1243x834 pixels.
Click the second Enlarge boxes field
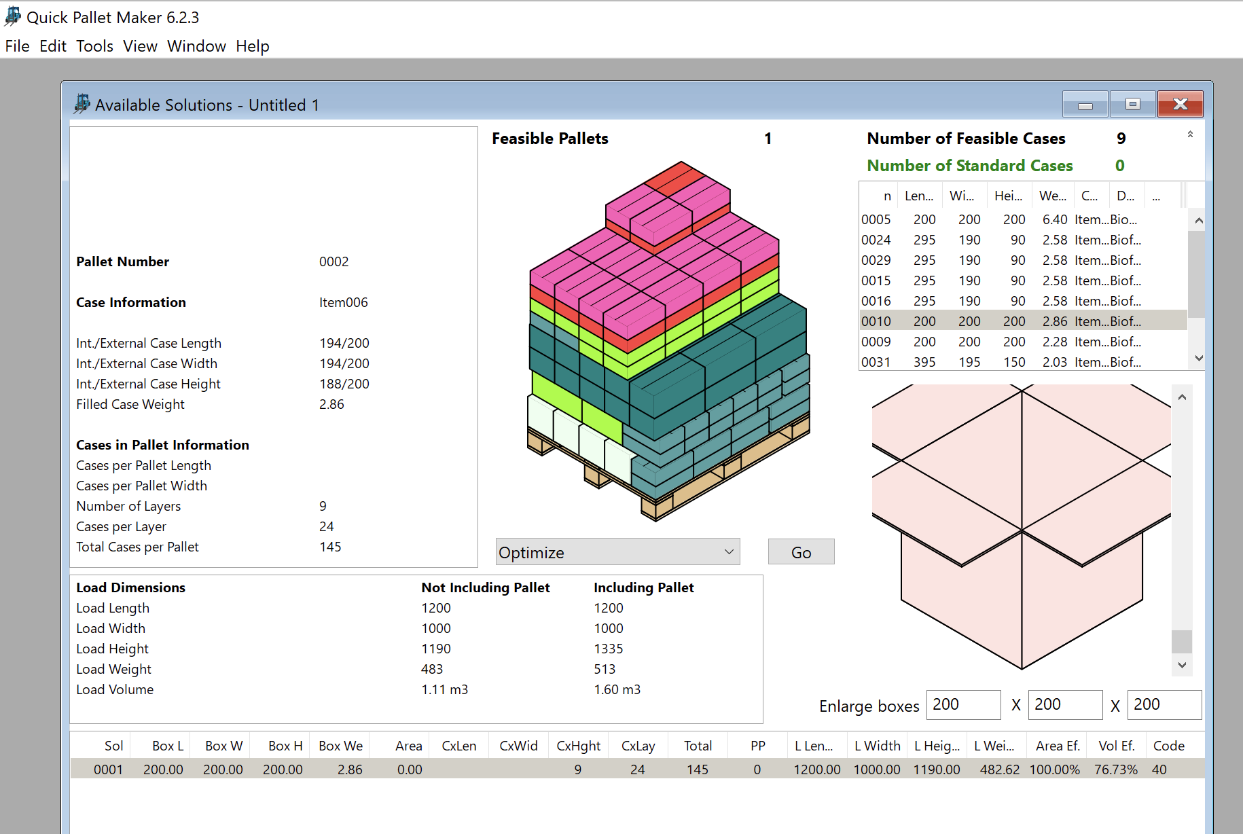[1065, 704]
